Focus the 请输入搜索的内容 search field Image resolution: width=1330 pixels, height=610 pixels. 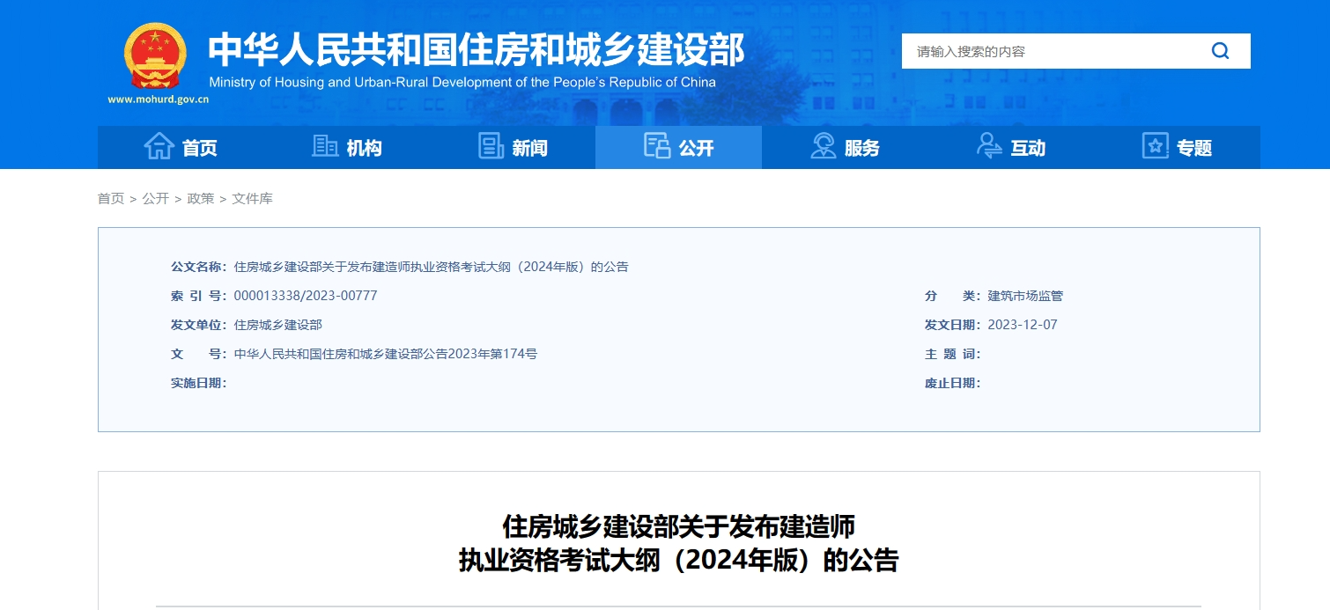click(1048, 51)
